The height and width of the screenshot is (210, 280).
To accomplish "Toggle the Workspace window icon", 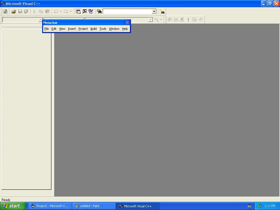I will click(78, 11).
